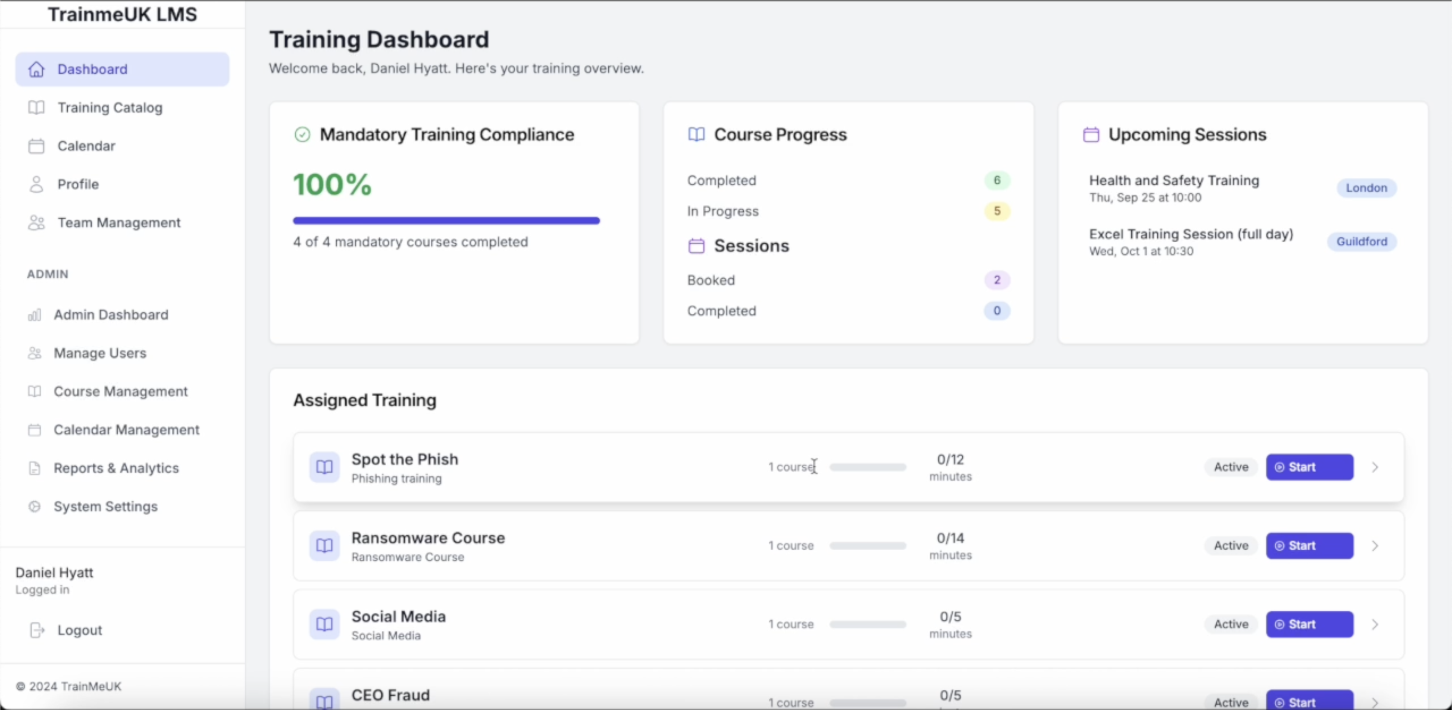Open System Settings
The image size is (1452, 710).
(122, 506)
